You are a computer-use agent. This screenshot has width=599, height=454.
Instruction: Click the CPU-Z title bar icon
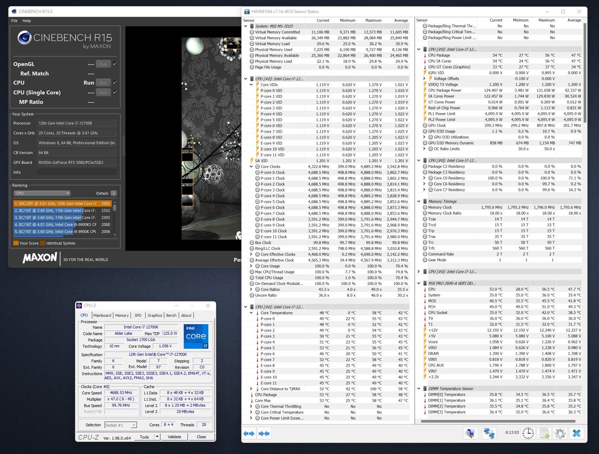click(x=79, y=306)
